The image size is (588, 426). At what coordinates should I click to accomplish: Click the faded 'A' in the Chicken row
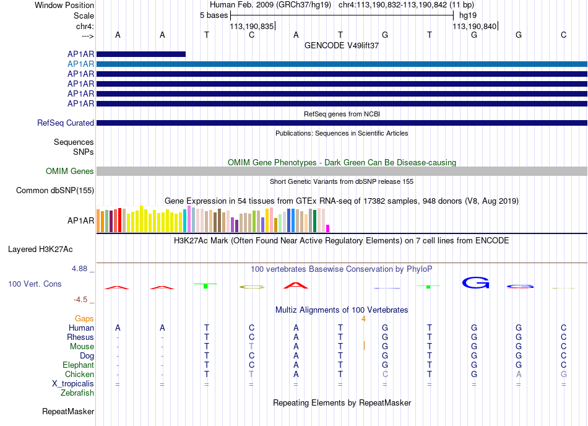point(519,374)
